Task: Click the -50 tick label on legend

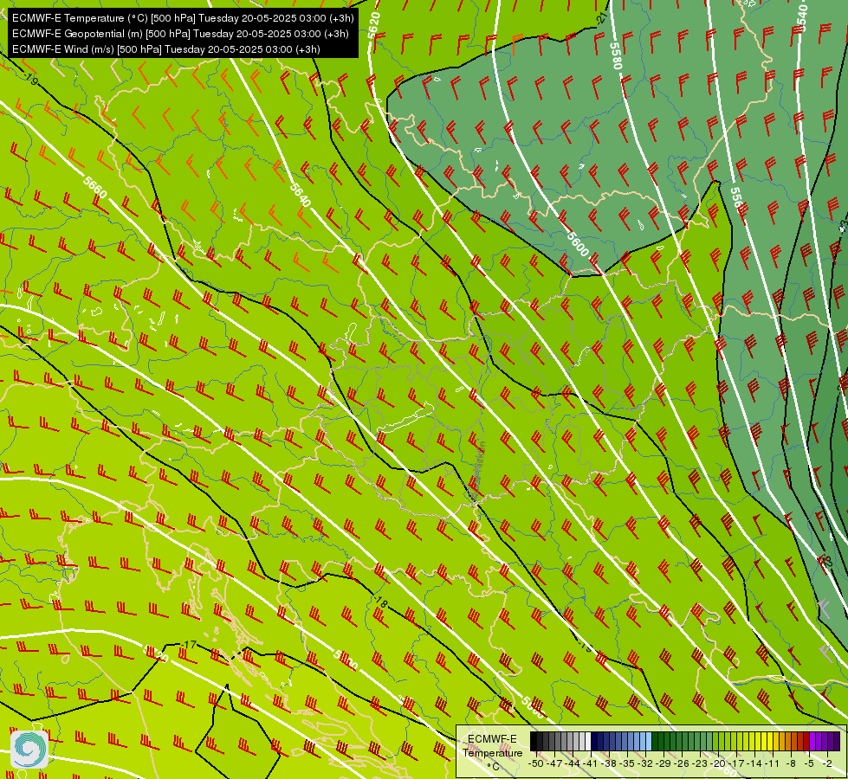Action: (x=536, y=763)
